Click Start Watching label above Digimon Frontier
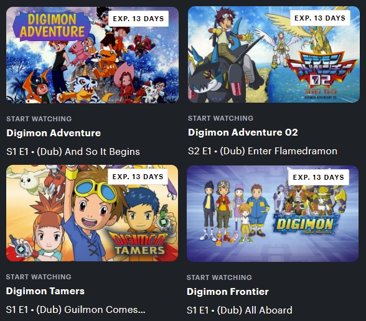The width and height of the screenshot is (366, 321). [219, 277]
